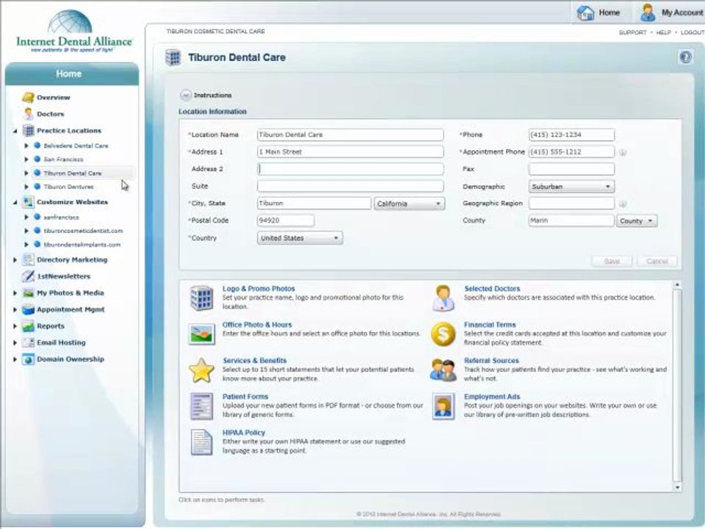The image size is (705, 529).
Task: Click the Domain Ownership globe icon
Action: [29, 359]
